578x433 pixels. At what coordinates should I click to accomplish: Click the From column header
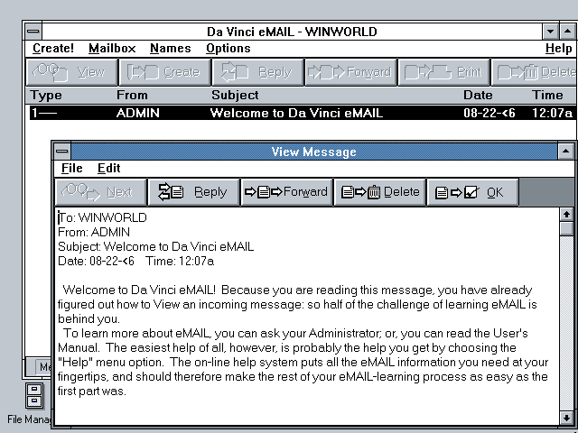click(132, 95)
